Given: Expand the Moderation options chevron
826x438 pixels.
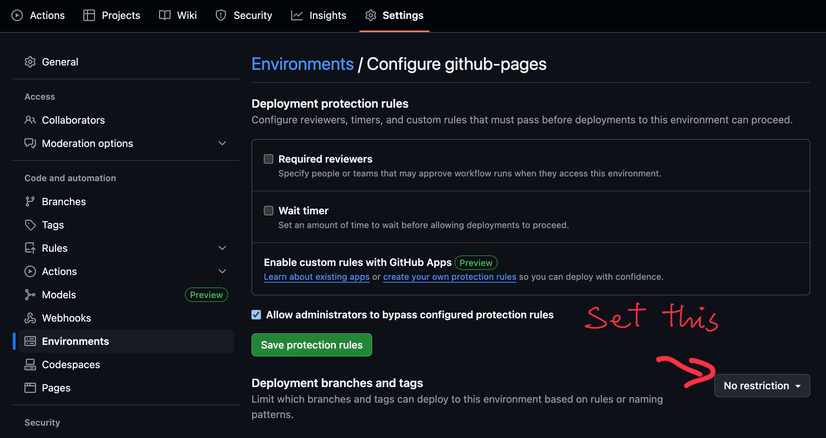Looking at the screenshot, I should [x=222, y=143].
